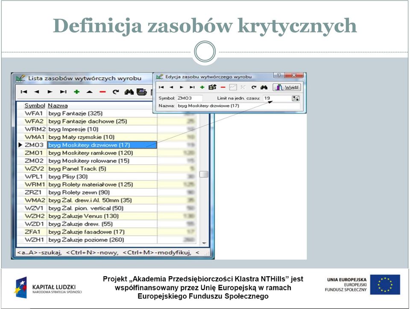This screenshot has height=309, width=410.
Task: Go to first record in Edycja zasobu toolbar
Action: coord(161,87)
